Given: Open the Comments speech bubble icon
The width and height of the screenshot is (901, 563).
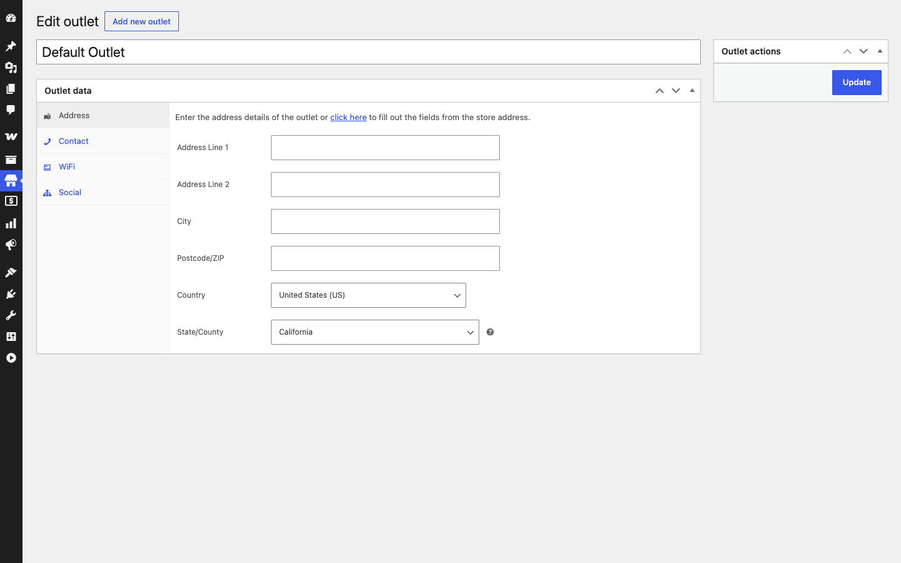Looking at the screenshot, I should [x=11, y=110].
